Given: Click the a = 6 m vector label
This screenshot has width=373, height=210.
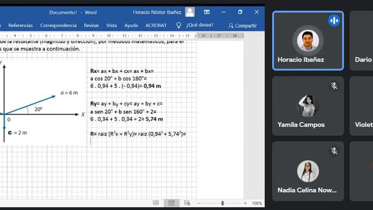Looking at the screenshot, I should [x=69, y=93].
